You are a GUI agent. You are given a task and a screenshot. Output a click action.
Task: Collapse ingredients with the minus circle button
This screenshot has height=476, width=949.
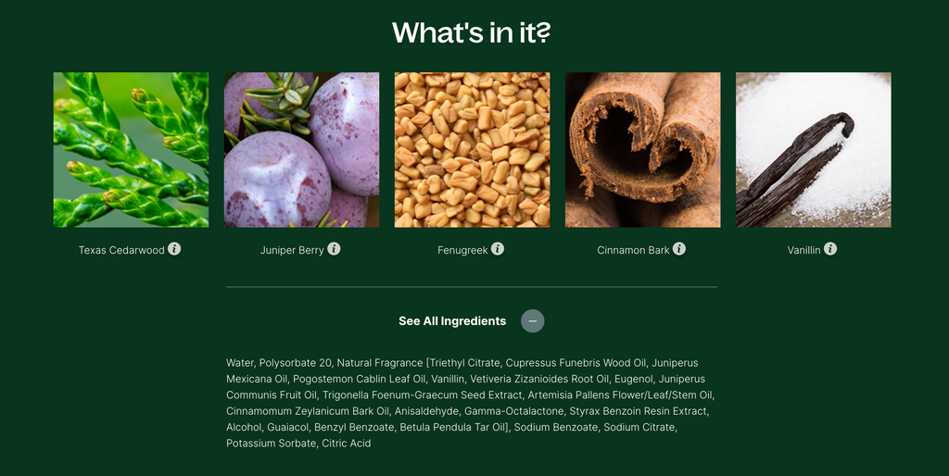[533, 321]
